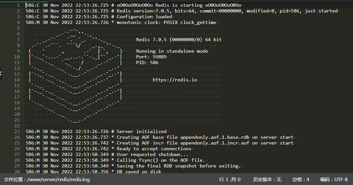Click the 'User requested shutdown...' line

click(x=107, y=154)
